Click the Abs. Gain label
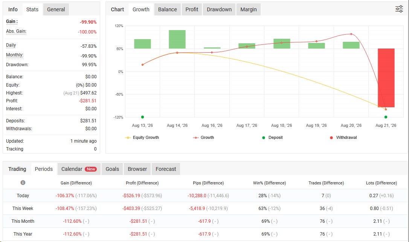Viewport: 409px width, 242px height. [16, 31]
